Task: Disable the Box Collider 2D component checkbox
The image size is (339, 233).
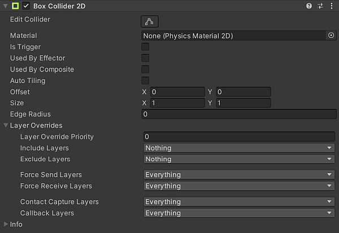Action: pyautogui.click(x=26, y=6)
